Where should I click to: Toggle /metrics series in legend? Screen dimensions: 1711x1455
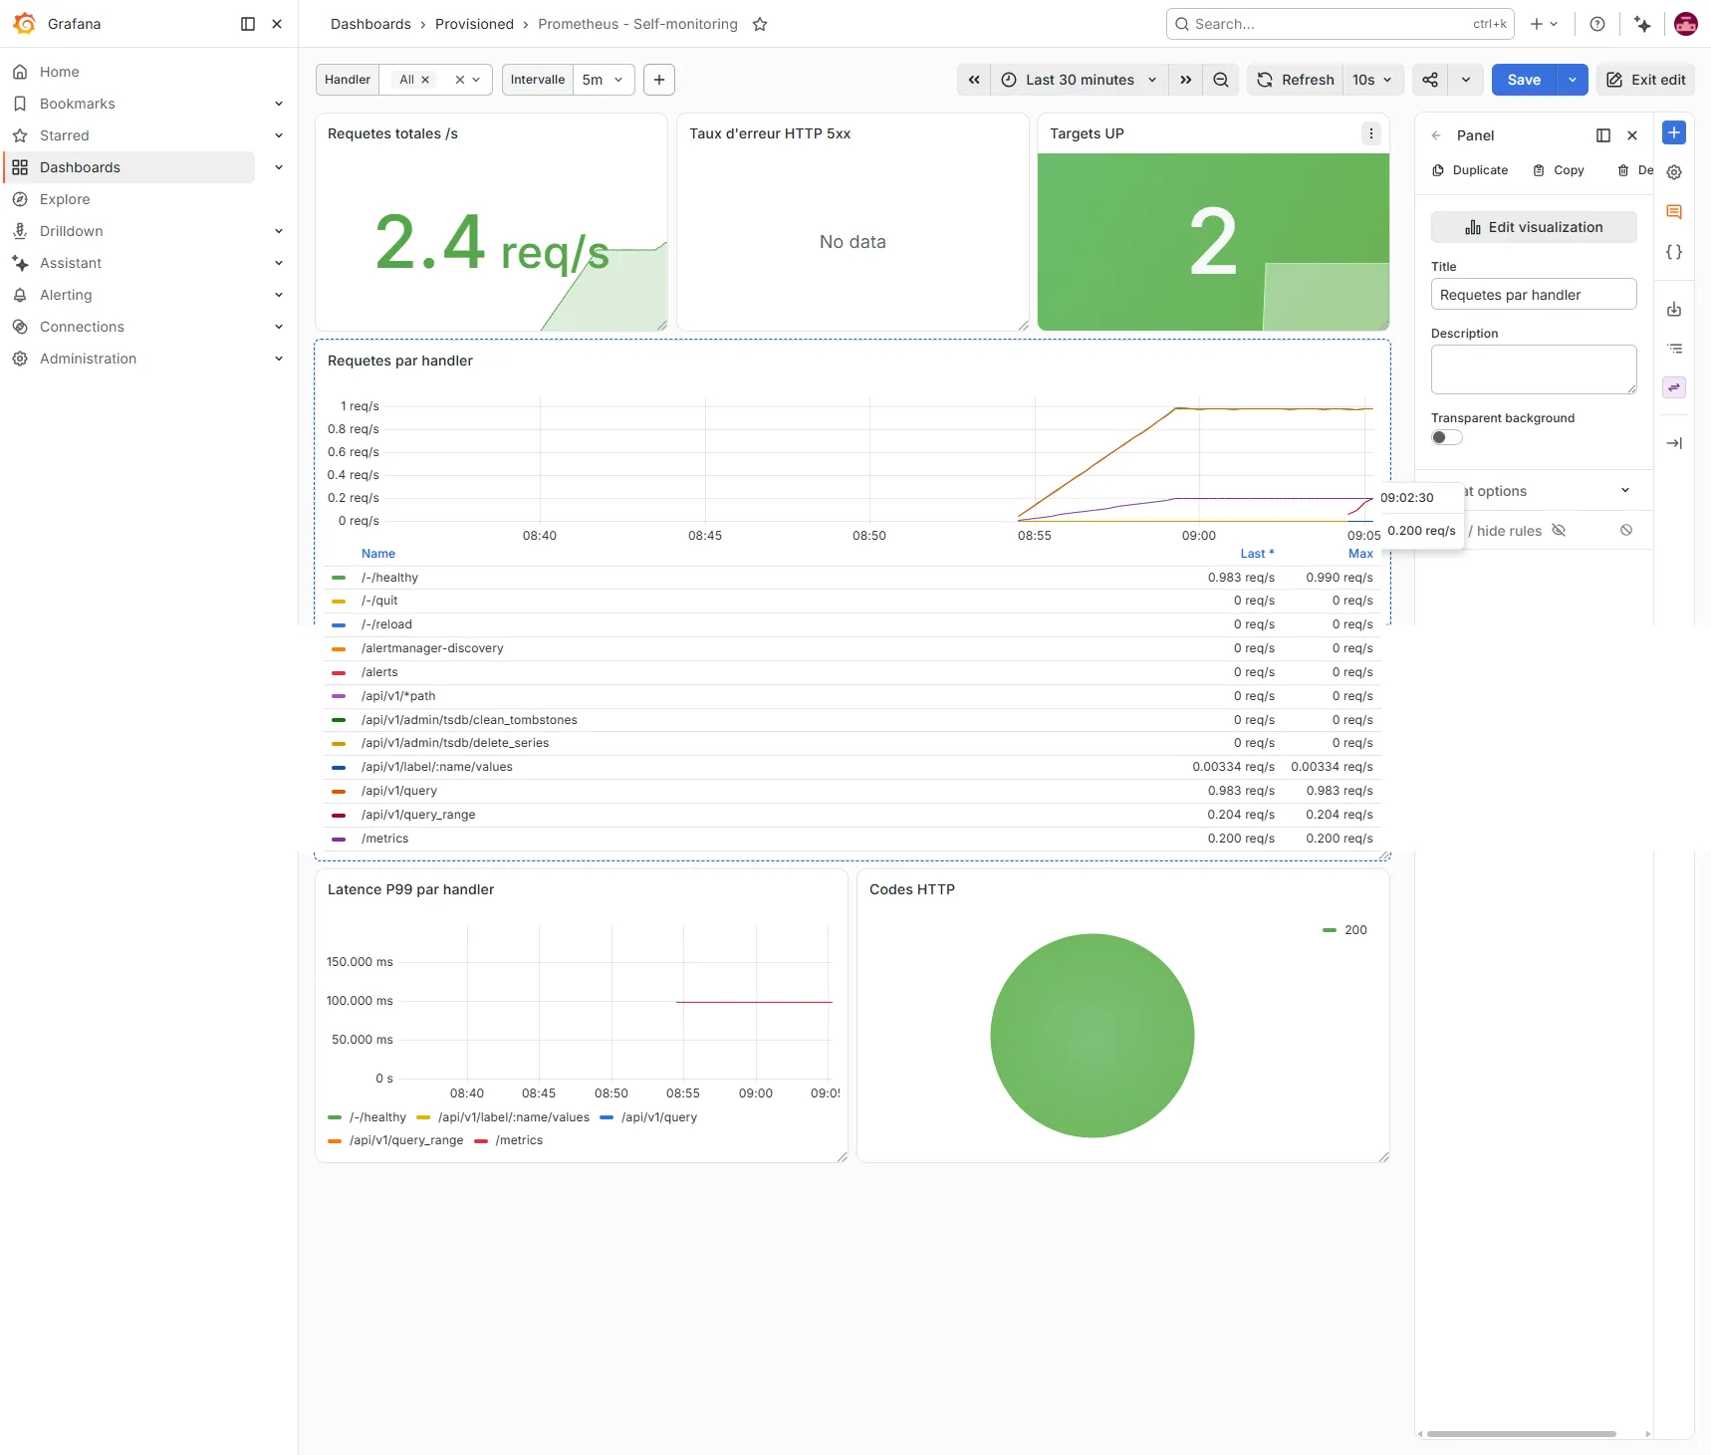[x=385, y=839]
